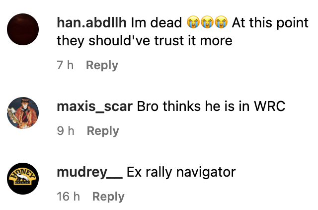
Task: Open maxis_scar's anime character avatar
Action: coord(23,113)
